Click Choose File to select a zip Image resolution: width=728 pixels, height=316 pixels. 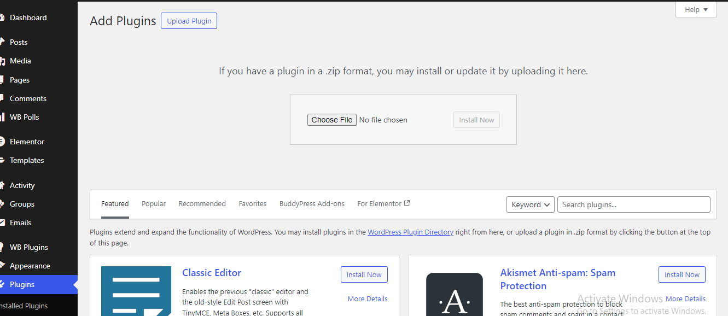pos(331,120)
